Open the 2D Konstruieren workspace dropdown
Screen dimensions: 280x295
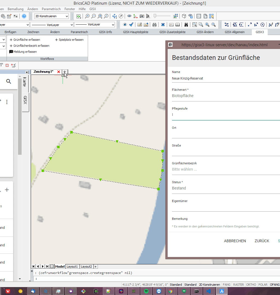pos(52,16)
